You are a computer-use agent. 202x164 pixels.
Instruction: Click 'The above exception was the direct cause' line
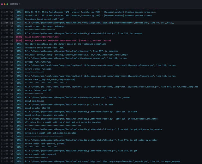pyautogui.click(x=65, y=44)
